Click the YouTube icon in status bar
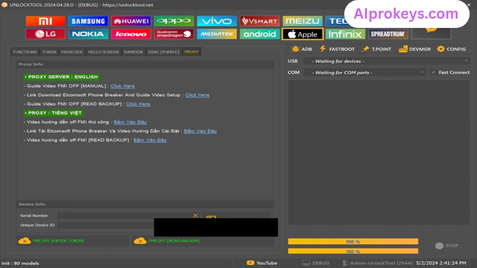The width and height of the screenshot is (477, 268). [250, 263]
